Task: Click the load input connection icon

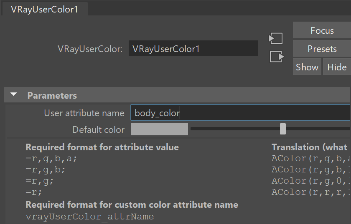Action: tap(276, 38)
